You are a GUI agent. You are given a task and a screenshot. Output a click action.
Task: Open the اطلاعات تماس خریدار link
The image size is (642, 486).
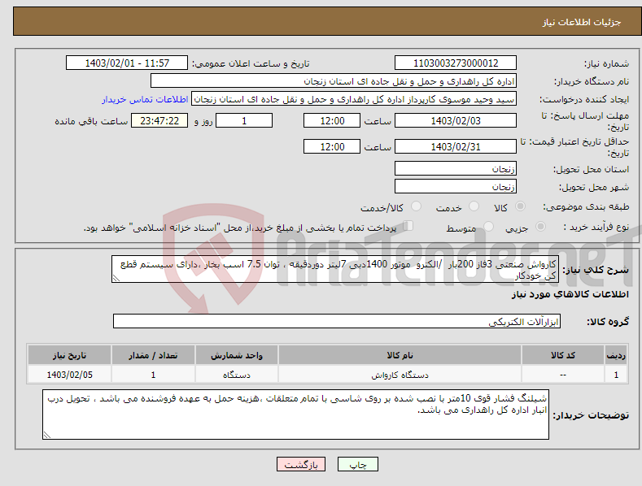pyautogui.click(x=145, y=99)
